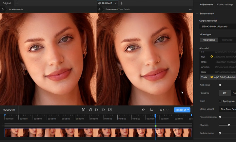Collapse the Enhancement section

(x=197, y=14)
